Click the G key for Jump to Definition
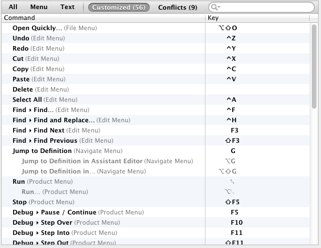 click(x=233, y=151)
